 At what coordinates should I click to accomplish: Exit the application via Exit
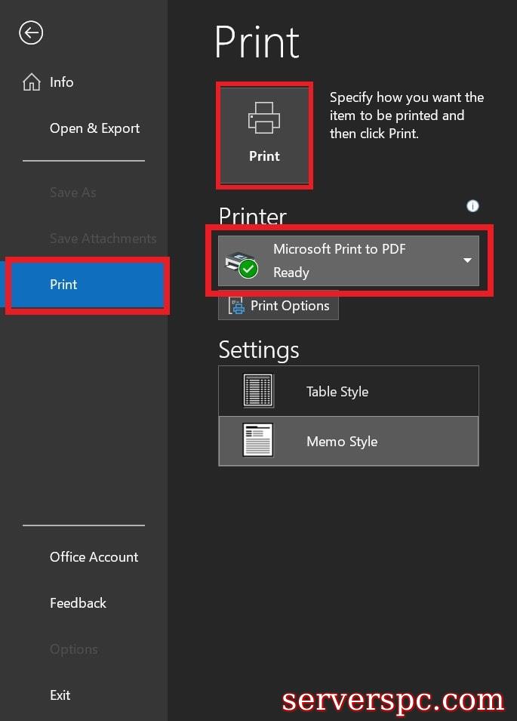point(60,695)
